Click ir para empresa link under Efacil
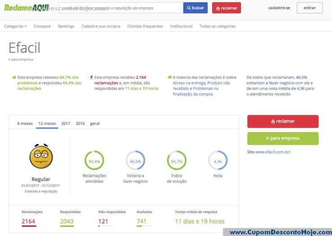This screenshot has height=236, width=332. tap(21, 60)
